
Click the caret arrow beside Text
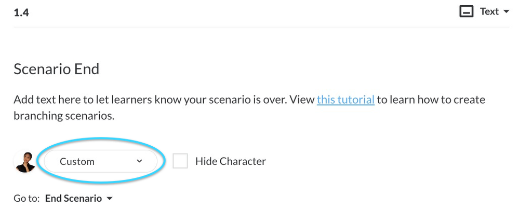[x=507, y=12]
